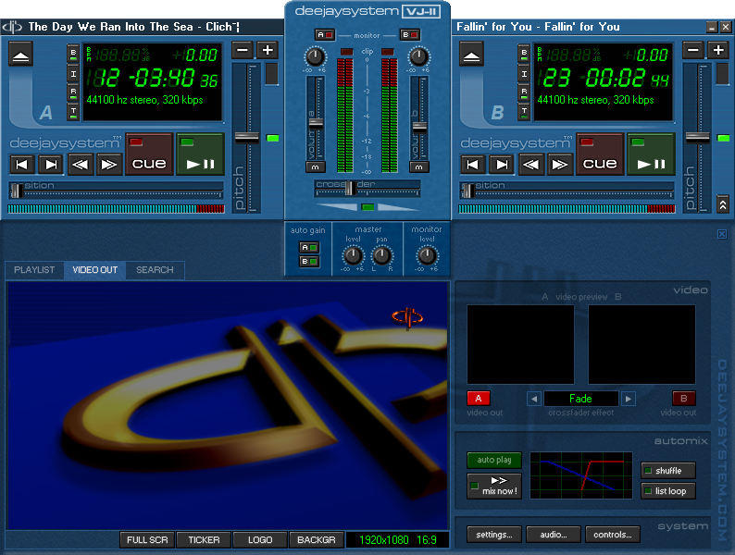Enable list loop option
735x555 pixels.
click(667, 491)
